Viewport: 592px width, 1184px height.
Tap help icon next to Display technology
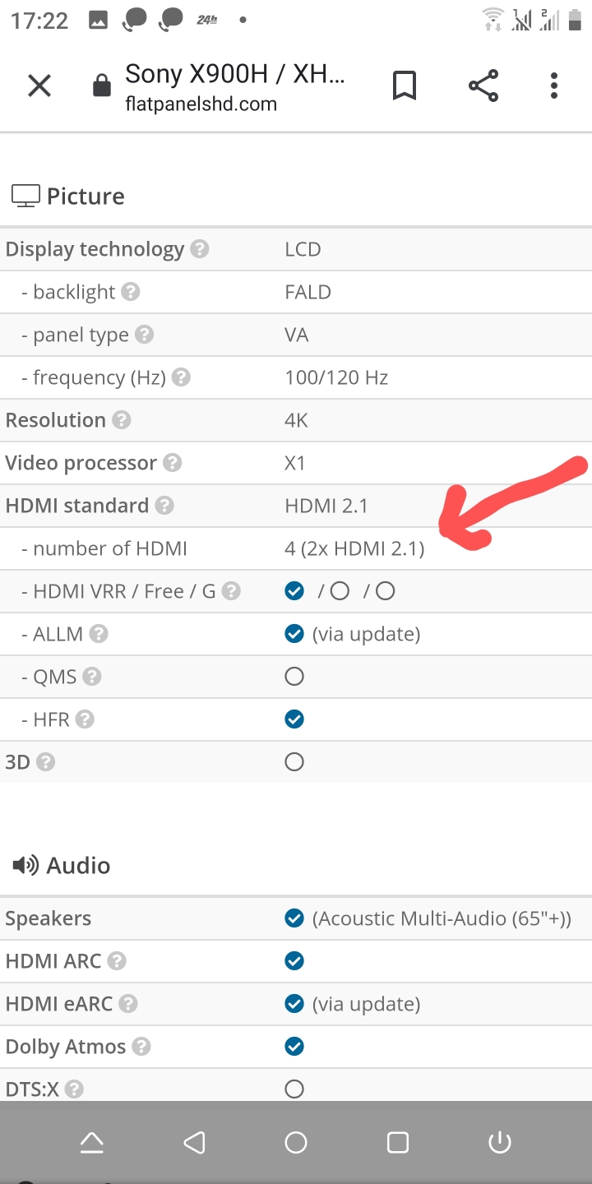pos(200,249)
